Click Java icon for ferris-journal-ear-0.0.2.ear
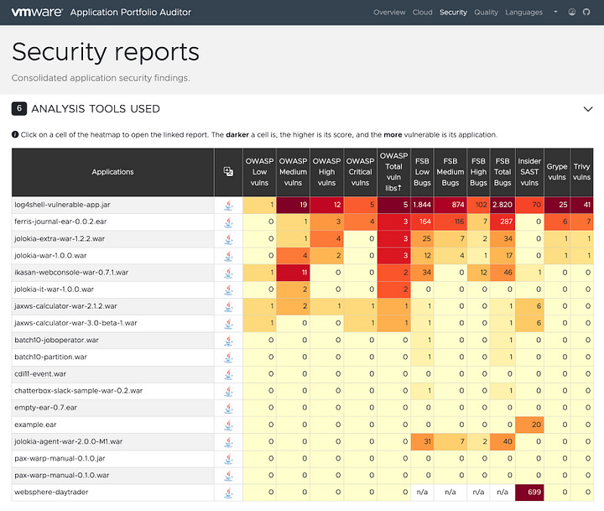The image size is (604, 511). [228, 222]
